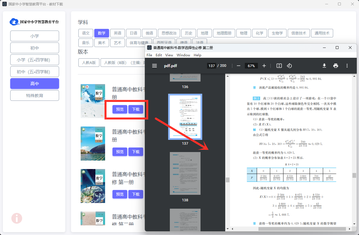Zoom in with the plus icon

264,66
